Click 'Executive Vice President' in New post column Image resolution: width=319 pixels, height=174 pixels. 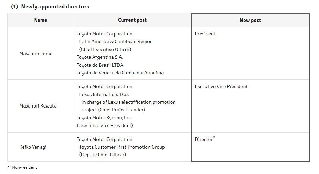(x=221, y=87)
